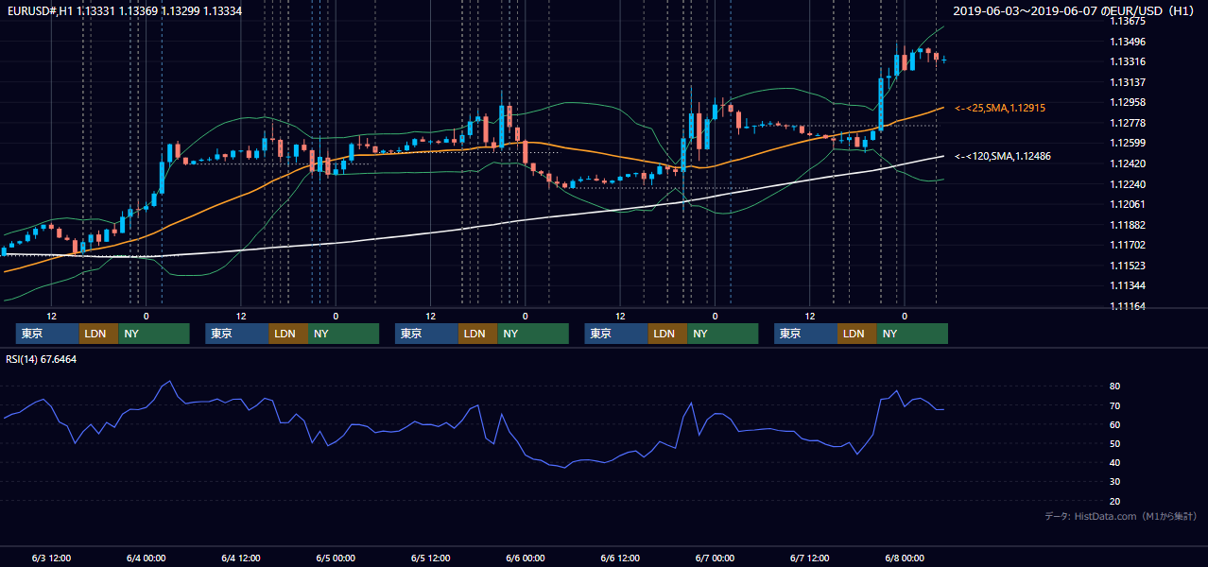Click the 6/8 00:00 time axis label

(x=905, y=558)
